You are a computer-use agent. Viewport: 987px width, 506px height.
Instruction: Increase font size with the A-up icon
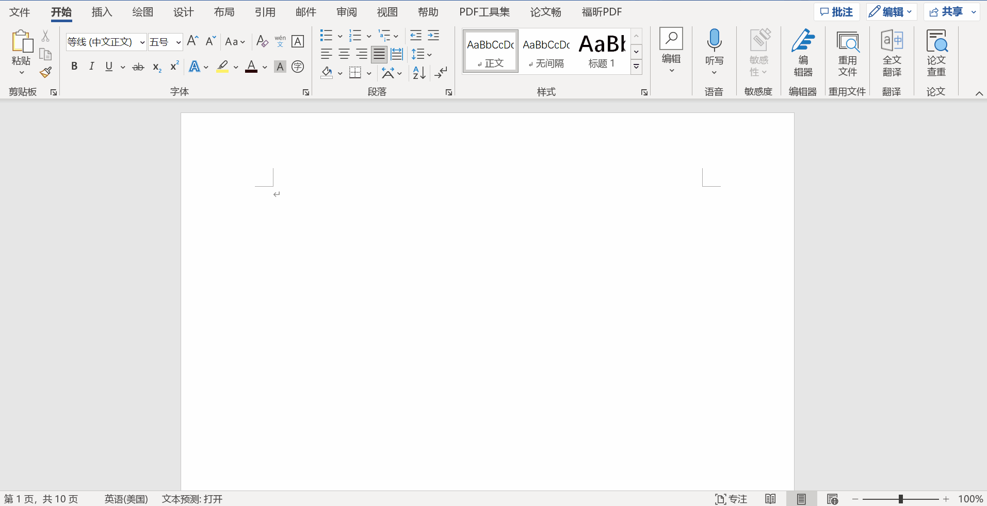(x=193, y=41)
